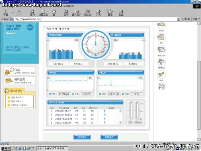The width and height of the screenshot is (201, 151).
Task: Open the Home page icon
Action: pos(54,12)
